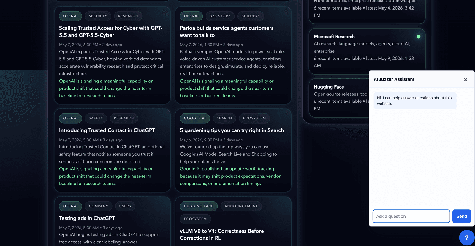Viewport: 475px width, 246px height.
Task: Select the SAFETY tag
Action: 96,118
